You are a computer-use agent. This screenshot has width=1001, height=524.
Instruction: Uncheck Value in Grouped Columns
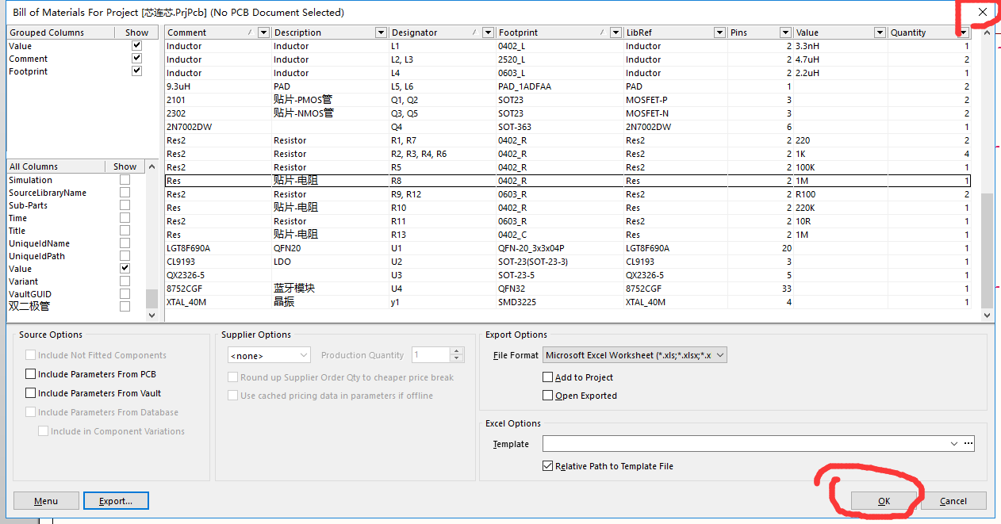(x=136, y=46)
